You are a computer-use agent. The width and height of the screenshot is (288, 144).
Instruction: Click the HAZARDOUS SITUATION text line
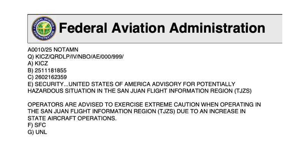[140, 91]
